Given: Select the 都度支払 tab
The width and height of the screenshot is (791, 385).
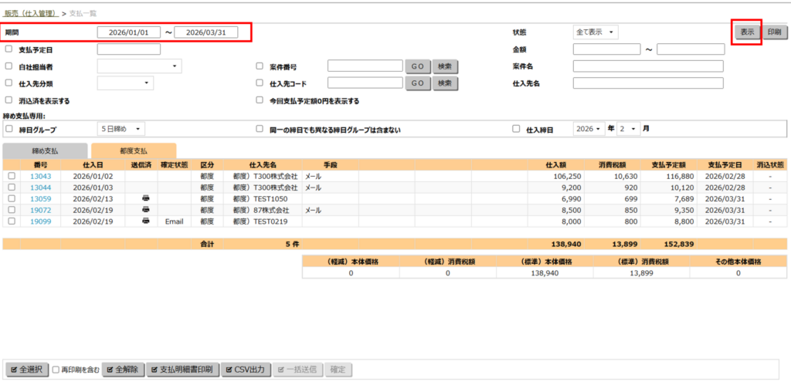Looking at the screenshot, I should pyautogui.click(x=133, y=151).
